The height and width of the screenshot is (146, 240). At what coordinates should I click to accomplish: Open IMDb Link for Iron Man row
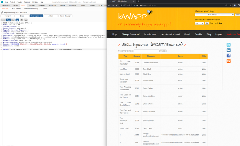point(204,69)
